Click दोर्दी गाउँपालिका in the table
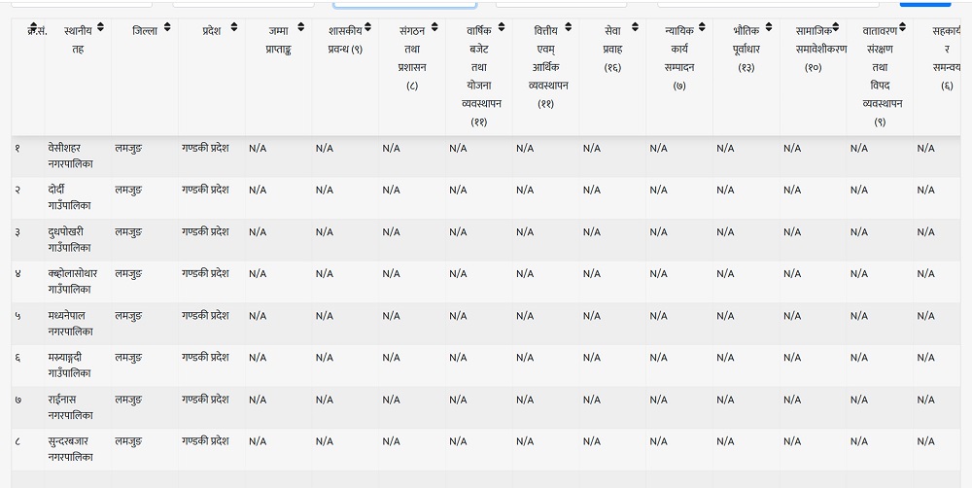 (69, 197)
